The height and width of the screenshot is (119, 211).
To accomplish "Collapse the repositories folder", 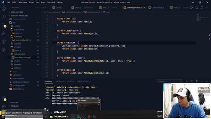I will pos(19,54).
